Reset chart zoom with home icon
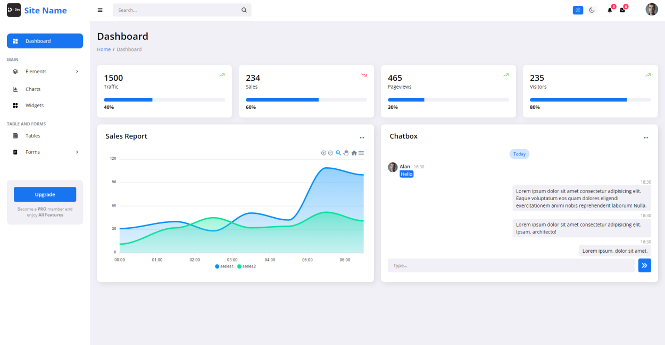 (354, 153)
